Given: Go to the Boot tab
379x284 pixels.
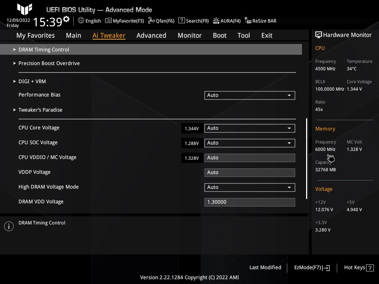Looking at the screenshot, I should click(x=220, y=35).
